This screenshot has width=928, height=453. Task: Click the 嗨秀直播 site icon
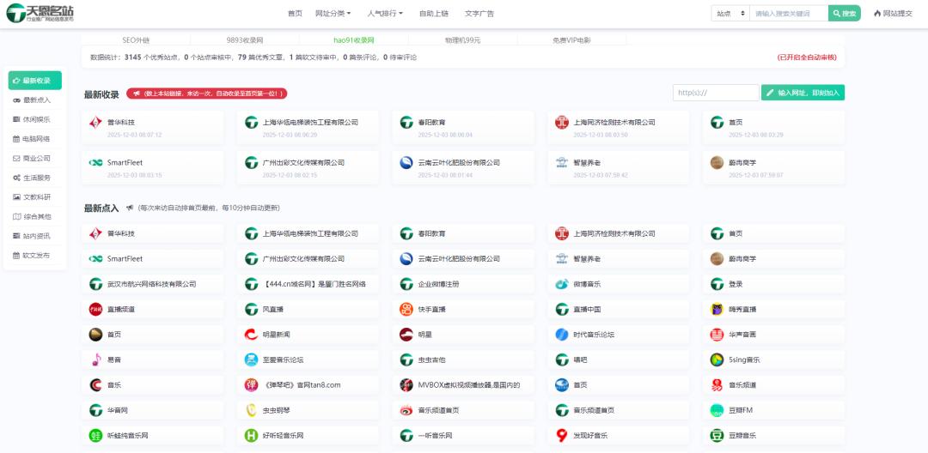click(717, 309)
